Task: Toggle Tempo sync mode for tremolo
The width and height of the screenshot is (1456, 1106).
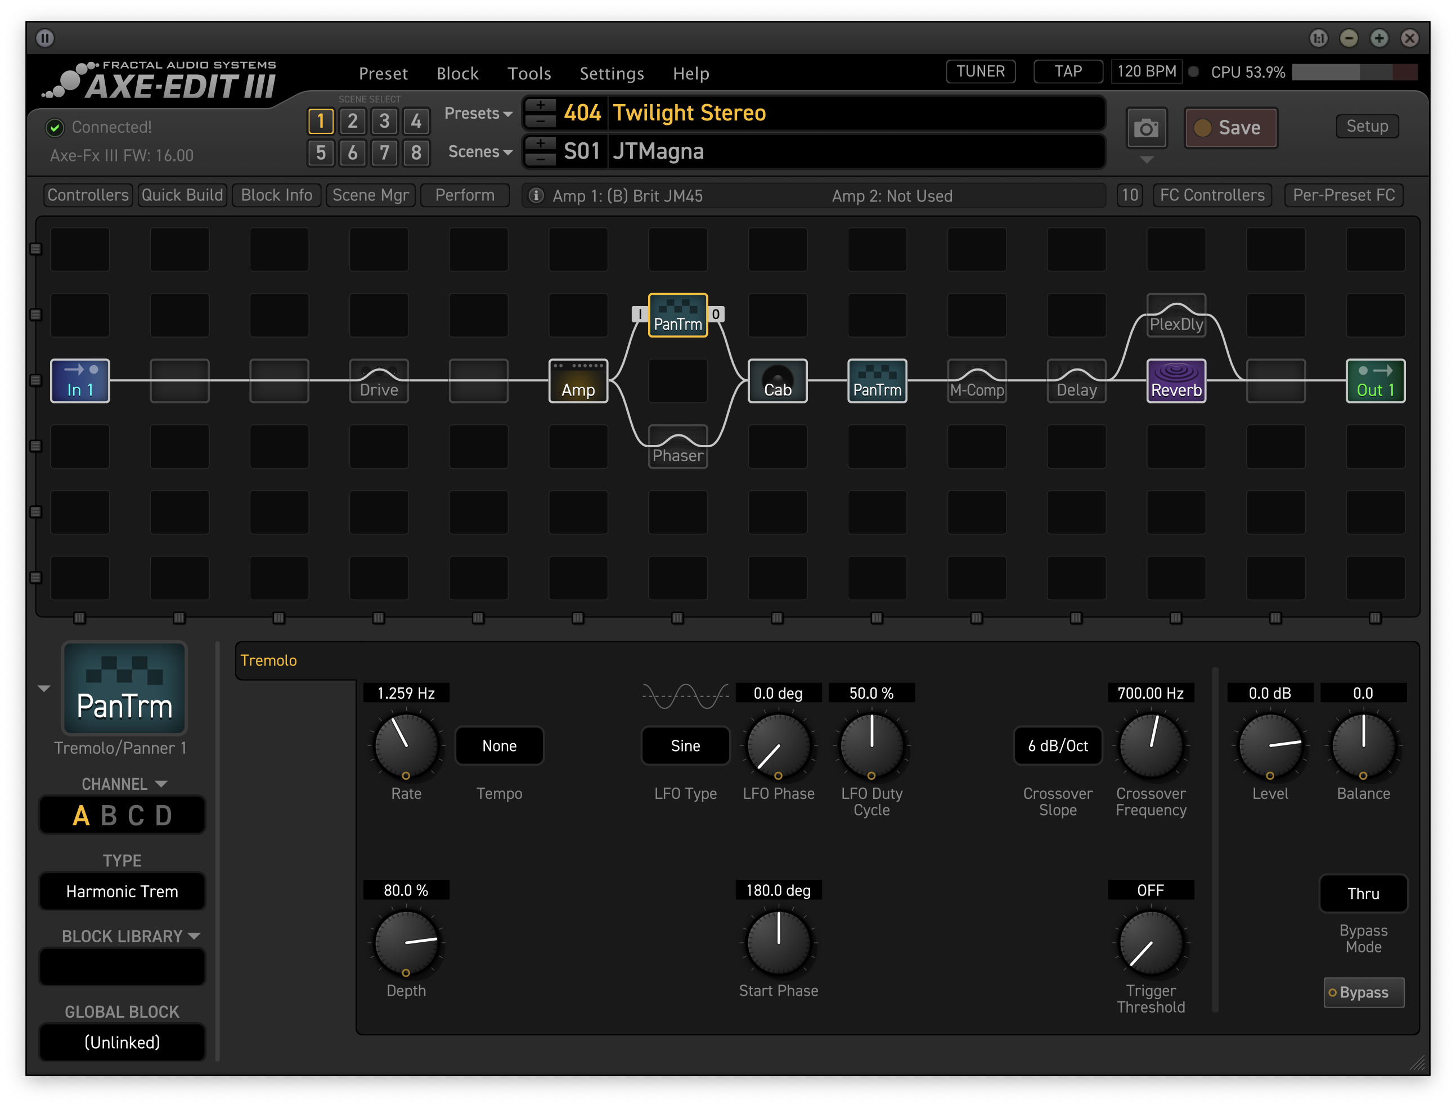Action: (x=500, y=745)
